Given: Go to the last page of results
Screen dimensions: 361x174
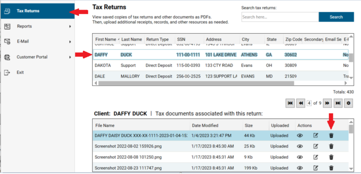Looking at the screenshot, I should click(338, 103).
